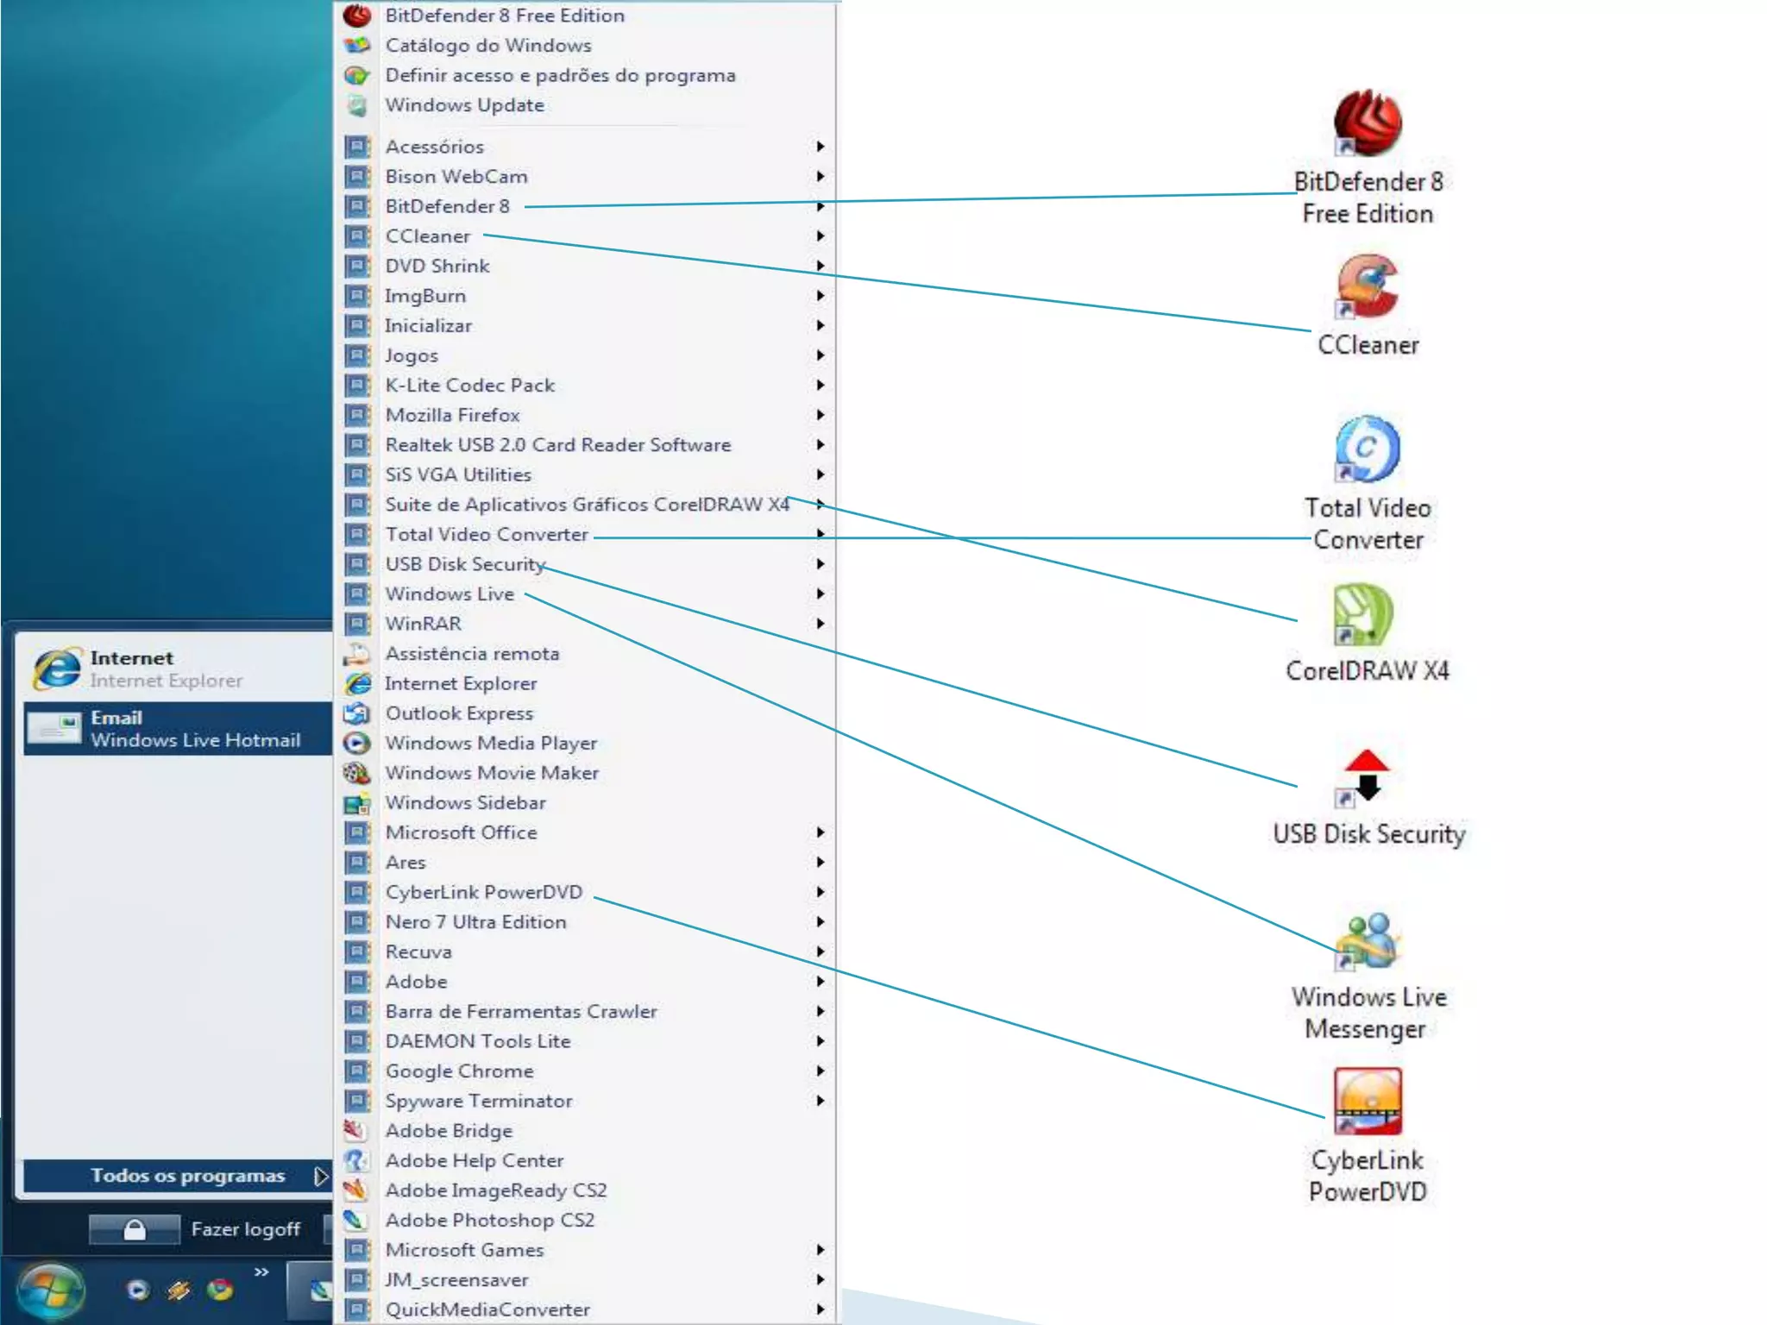Open the CorelDRAW X4 desktop icon
This screenshot has height=1325, width=1767.
tap(1364, 615)
